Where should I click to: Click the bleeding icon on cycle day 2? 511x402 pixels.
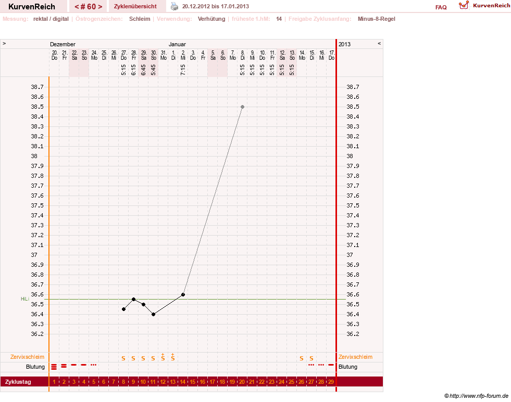point(64,366)
